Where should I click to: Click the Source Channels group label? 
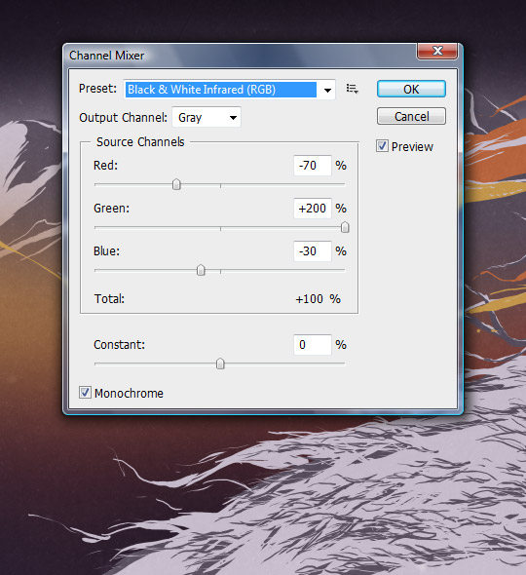click(140, 142)
